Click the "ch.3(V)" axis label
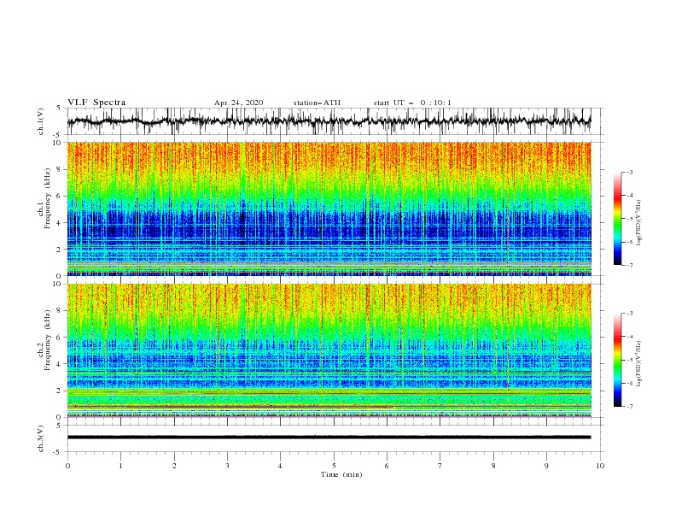The width and height of the screenshot is (676, 523). (41, 438)
